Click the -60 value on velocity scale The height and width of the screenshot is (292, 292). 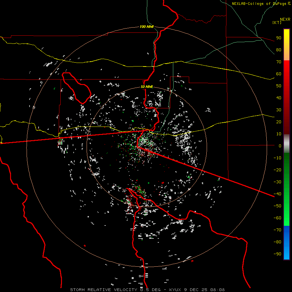coord(277,218)
